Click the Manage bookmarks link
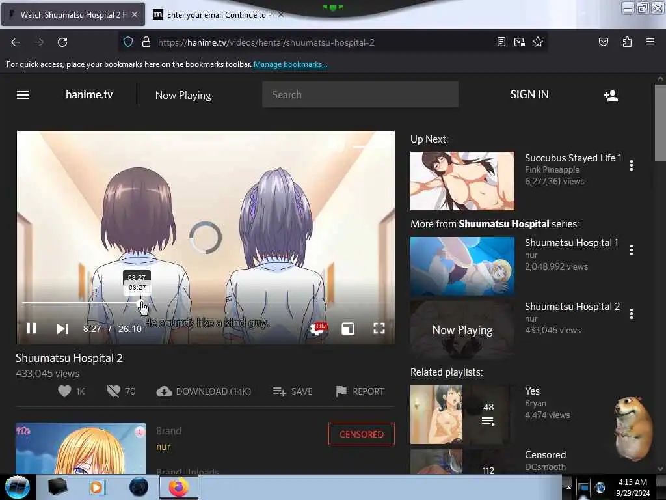666x500 pixels. click(x=291, y=64)
